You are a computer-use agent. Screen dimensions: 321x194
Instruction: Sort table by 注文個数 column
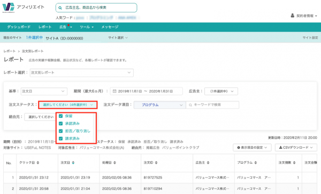pos(294,163)
